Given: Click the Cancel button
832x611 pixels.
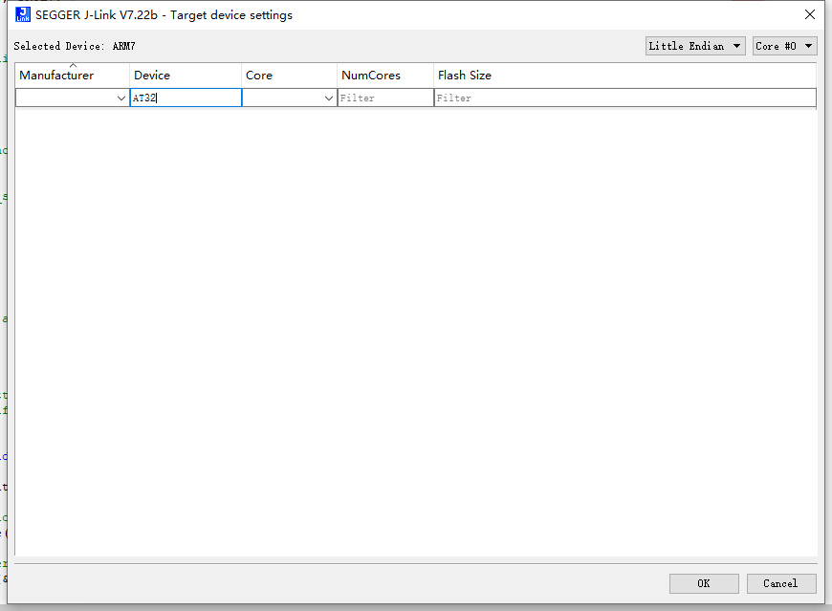Looking at the screenshot, I should click(x=781, y=583).
